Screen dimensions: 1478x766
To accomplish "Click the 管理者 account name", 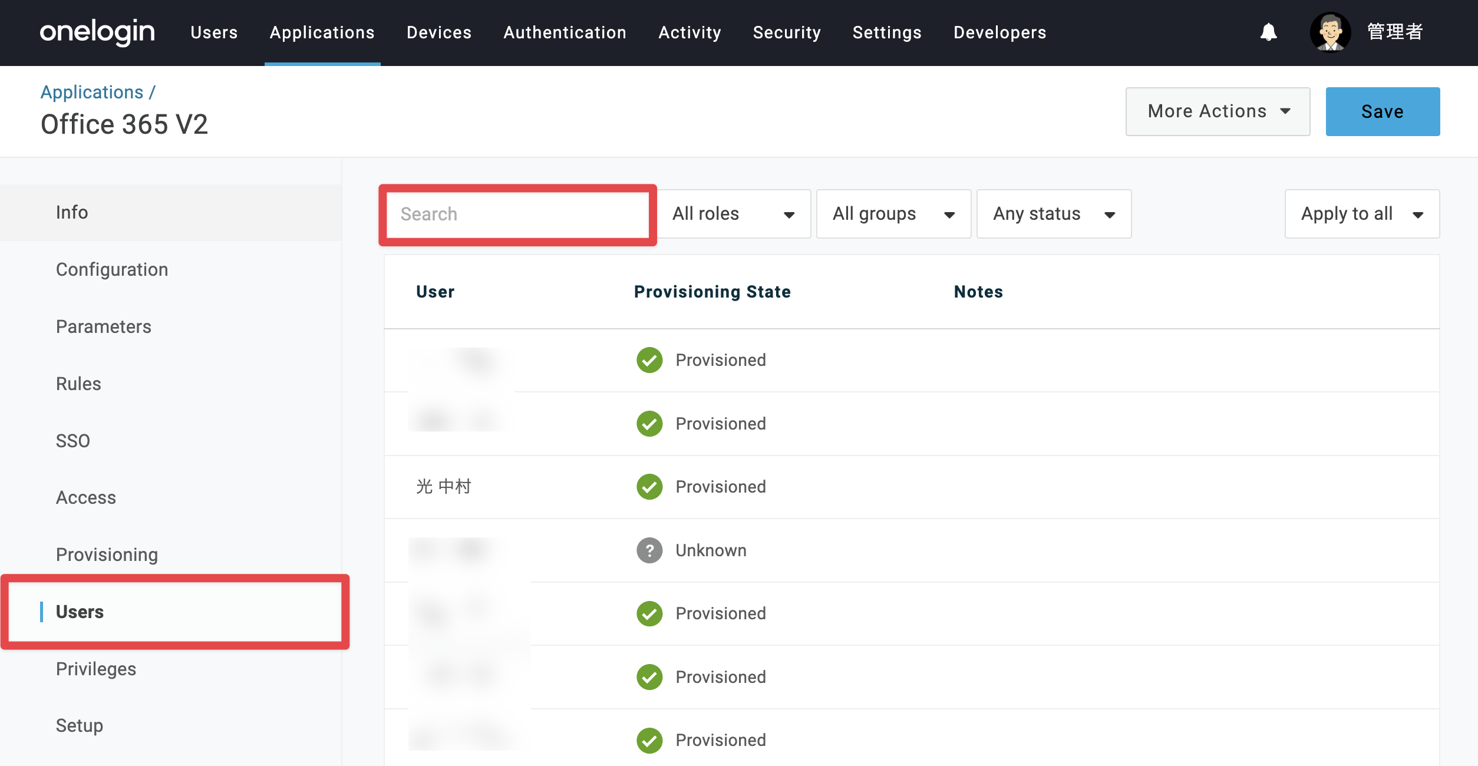I will tap(1395, 32).
